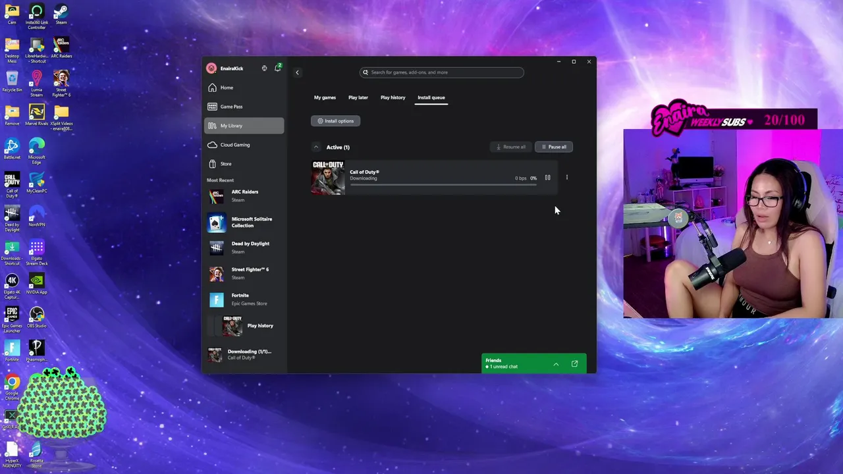The image size is (843, 474).
Task: Open XSplit Videos folder on desktop
Action: pyautogui.click(x=61, y=118)
